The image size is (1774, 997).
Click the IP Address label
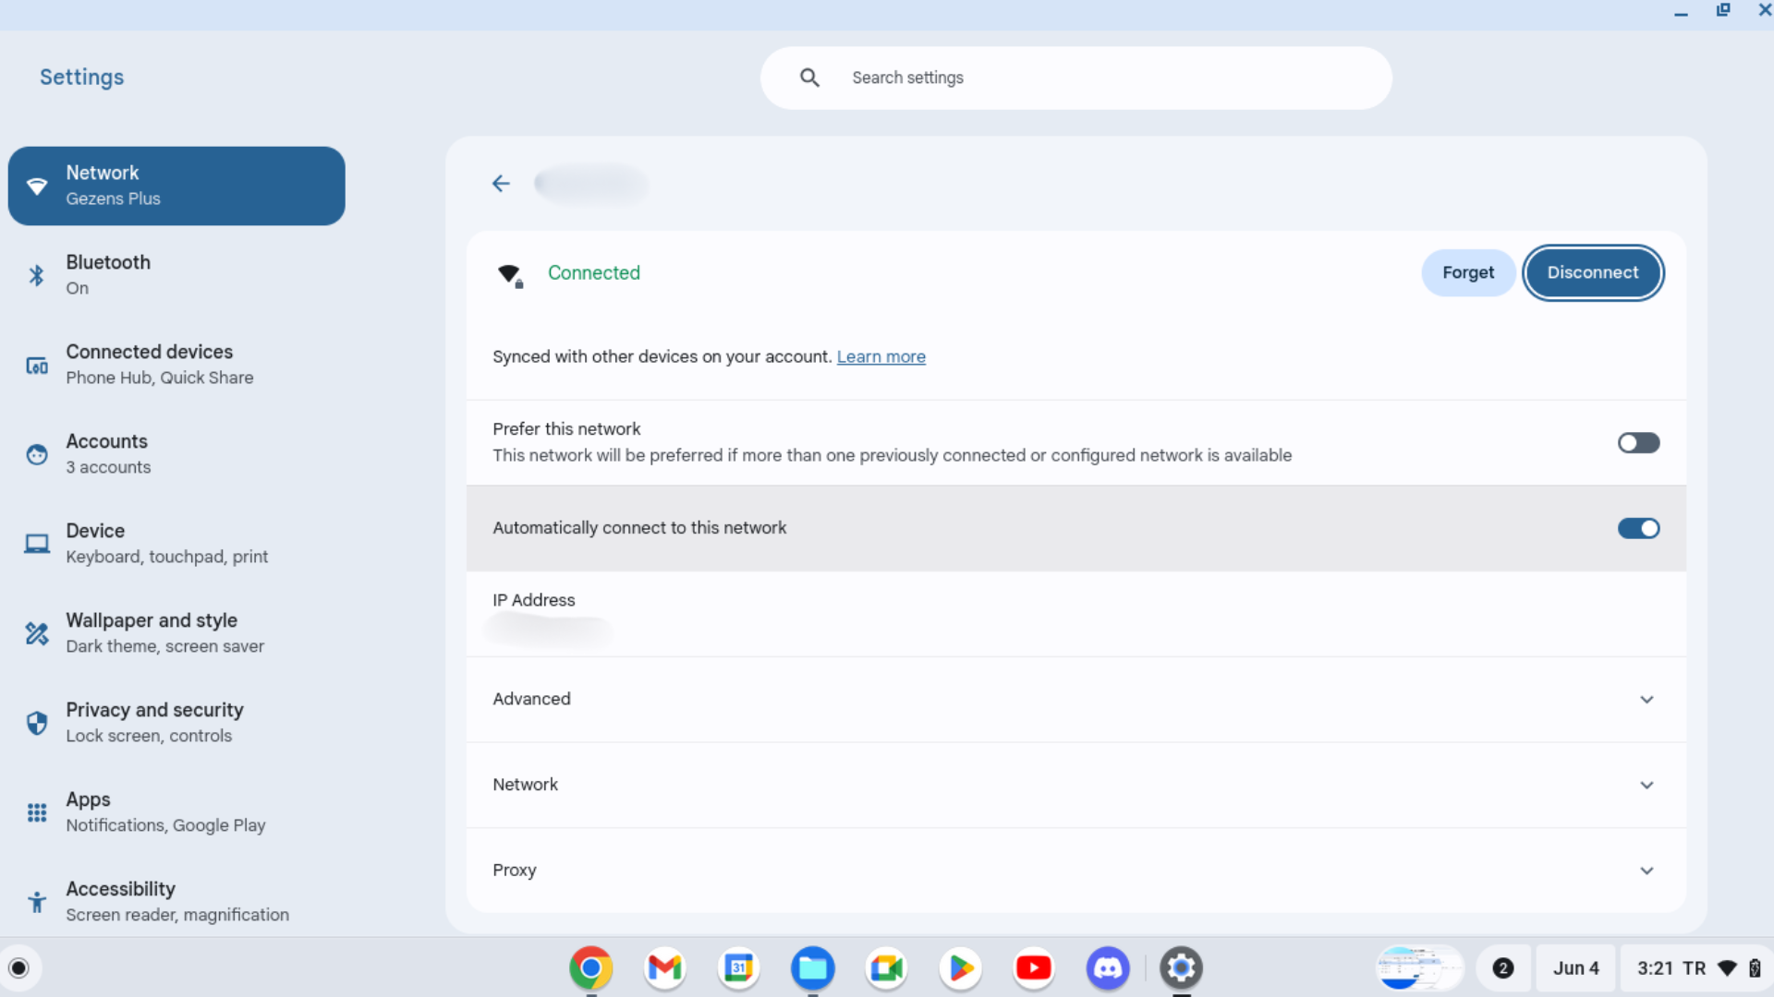pos(533,600)
